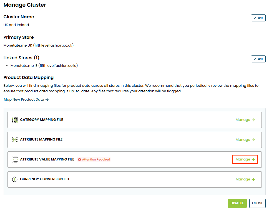Open Manage for Category Mapping File

click(x=245, y=120)
